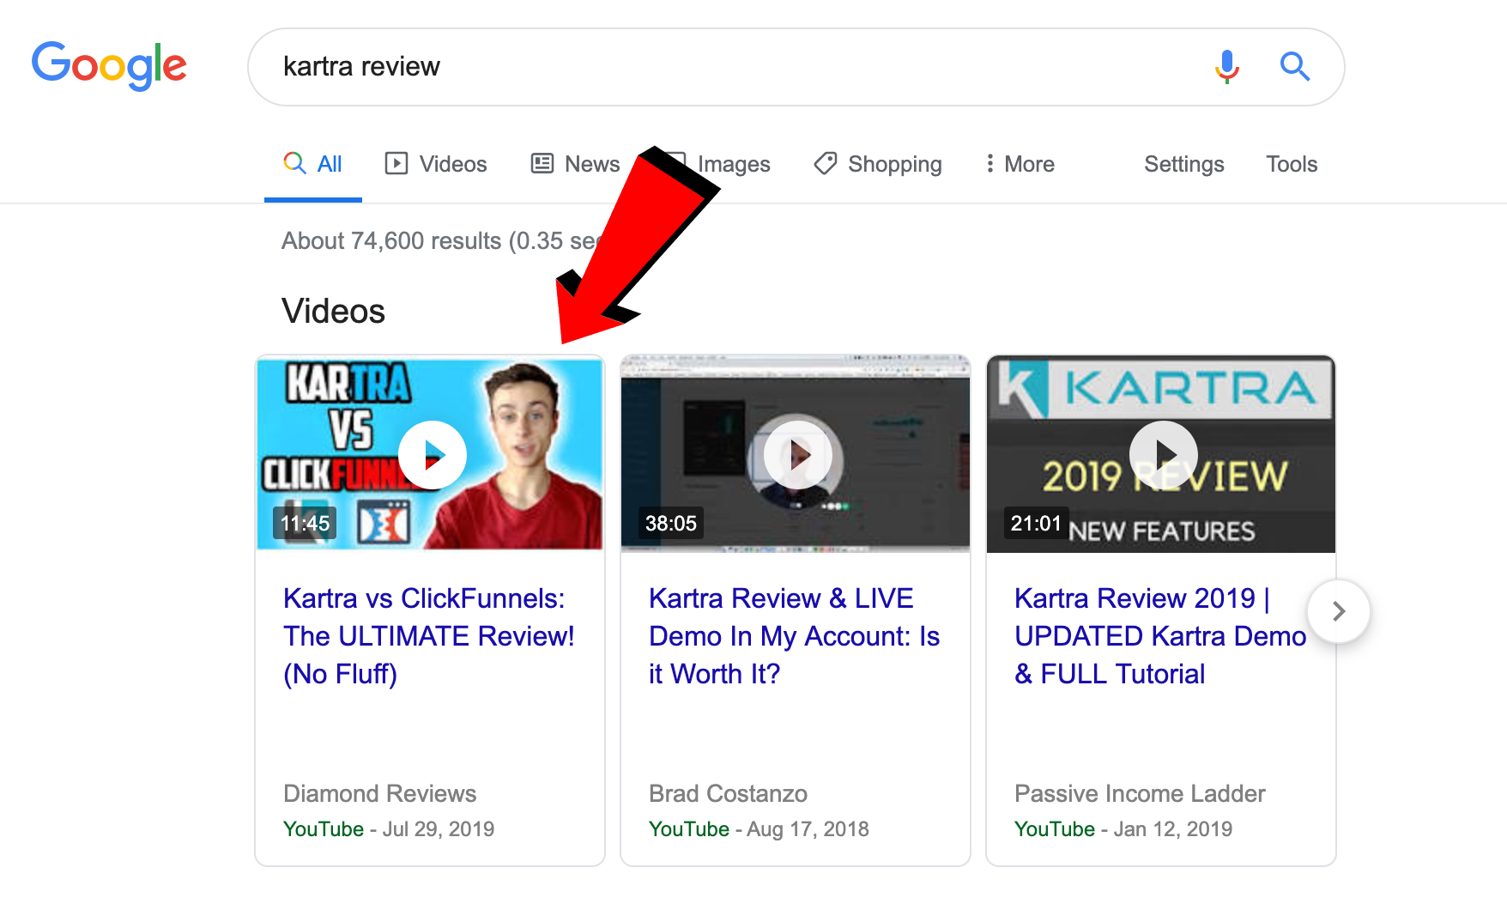Click YouTube source under Passive Income Ladder

tap(1055, 829)
